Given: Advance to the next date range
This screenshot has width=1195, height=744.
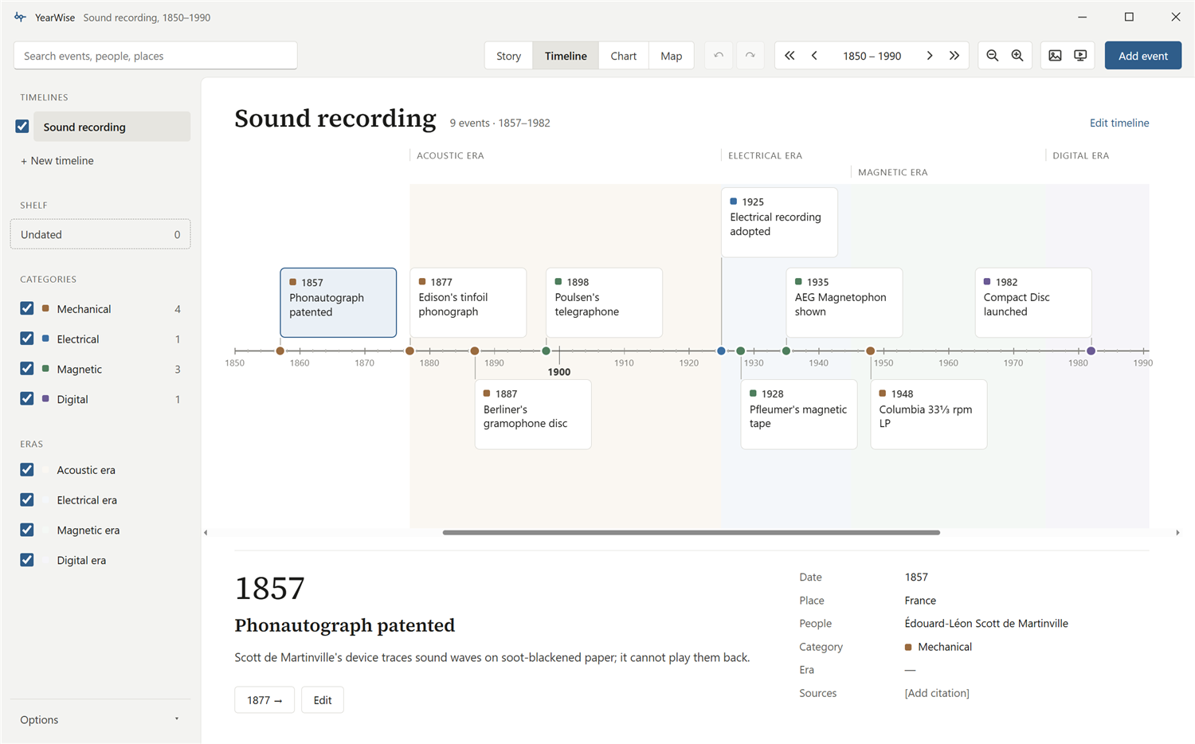Looking at the screenshot, I should tap(929, 56).
